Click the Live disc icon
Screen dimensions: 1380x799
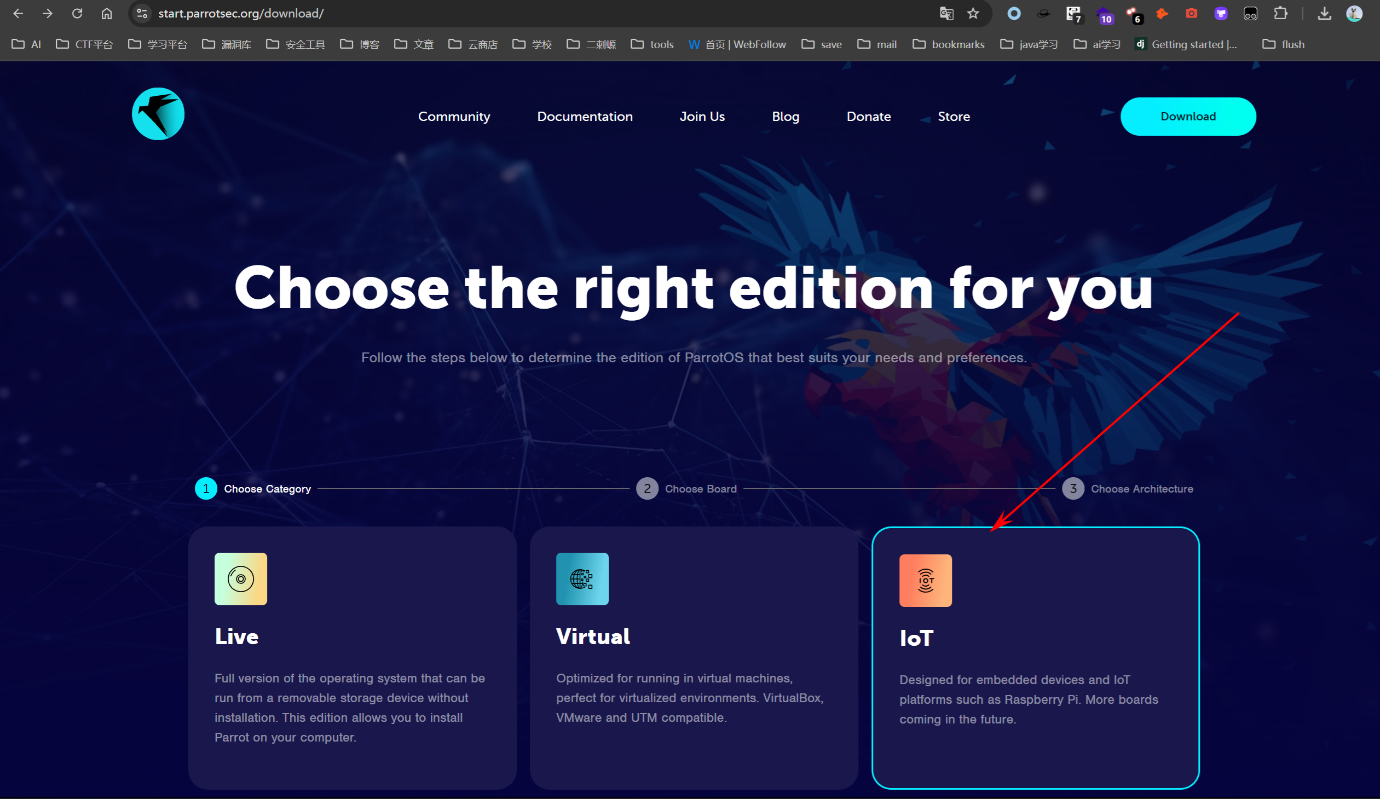click(241, 579)
